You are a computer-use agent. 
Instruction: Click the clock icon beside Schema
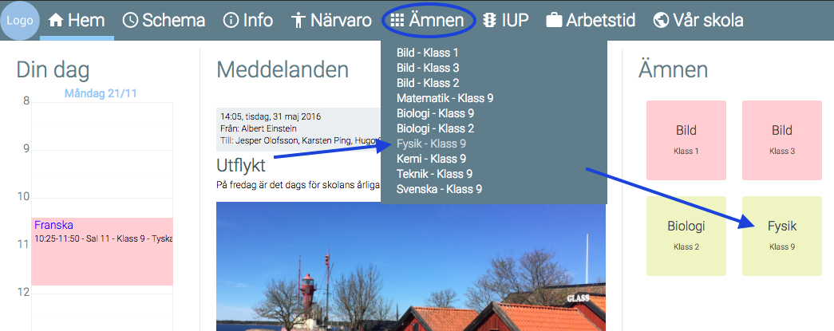(130, 21)
